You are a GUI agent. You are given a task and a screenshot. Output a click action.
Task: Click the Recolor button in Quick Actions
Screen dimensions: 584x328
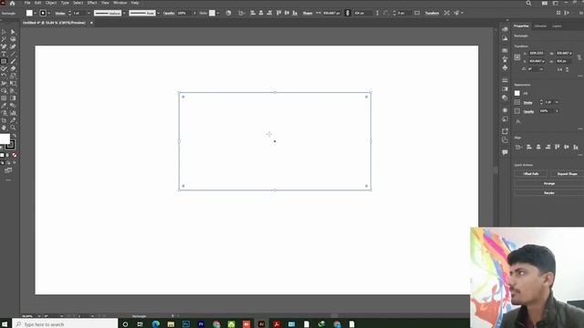click(549, 193)
